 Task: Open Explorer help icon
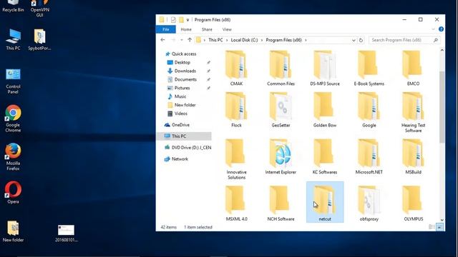point(441,29)
